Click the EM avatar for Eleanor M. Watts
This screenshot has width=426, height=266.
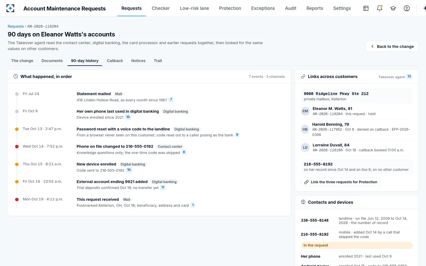(x=305, y=111)
